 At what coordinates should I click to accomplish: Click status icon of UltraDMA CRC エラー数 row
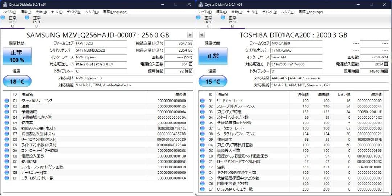pos(202,189)
